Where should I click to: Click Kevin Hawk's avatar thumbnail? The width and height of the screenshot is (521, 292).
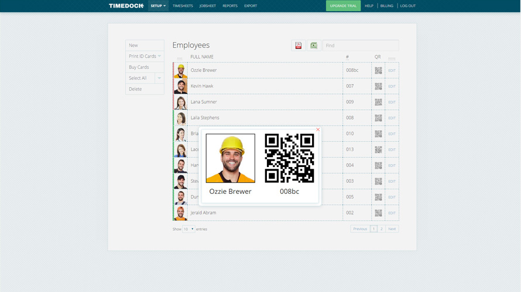[x=181, y=86]
